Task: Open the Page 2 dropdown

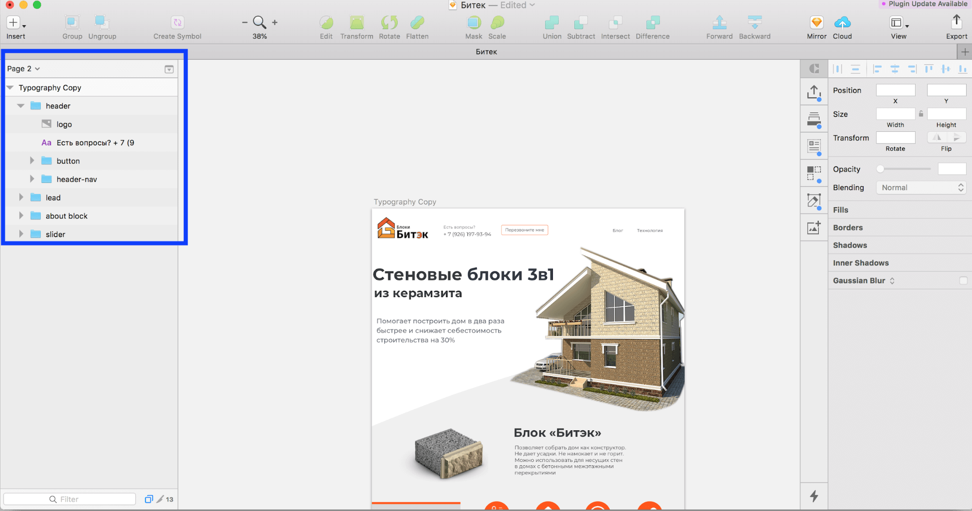Action: pyautogui.click(x=23, y=69)
